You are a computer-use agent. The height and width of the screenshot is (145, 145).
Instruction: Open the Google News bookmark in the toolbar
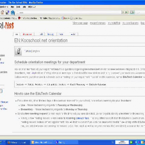[x=66, y=18]
